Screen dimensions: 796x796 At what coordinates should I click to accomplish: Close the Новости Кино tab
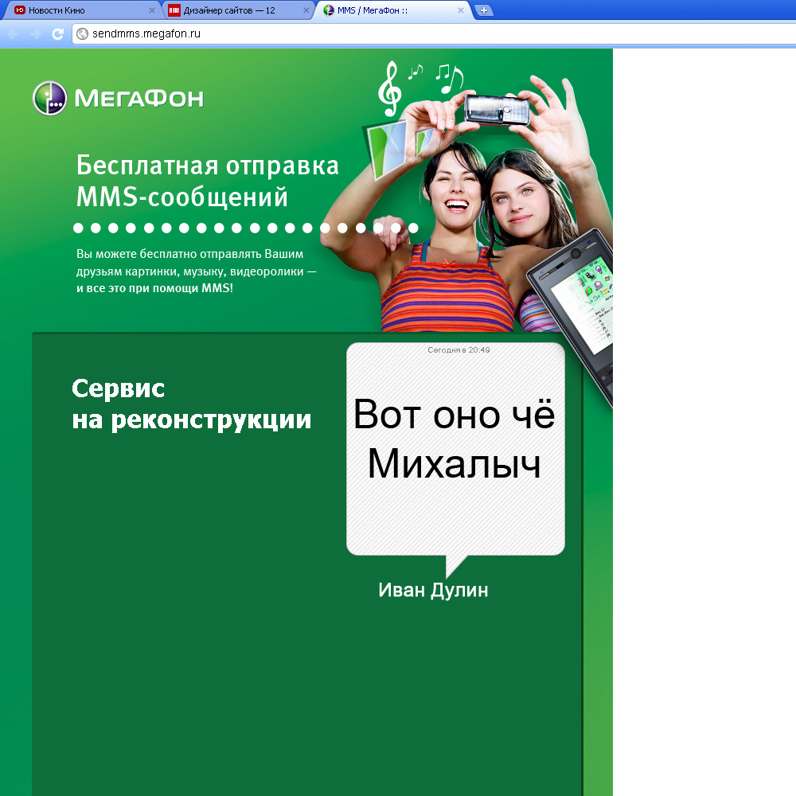[152, 10]
